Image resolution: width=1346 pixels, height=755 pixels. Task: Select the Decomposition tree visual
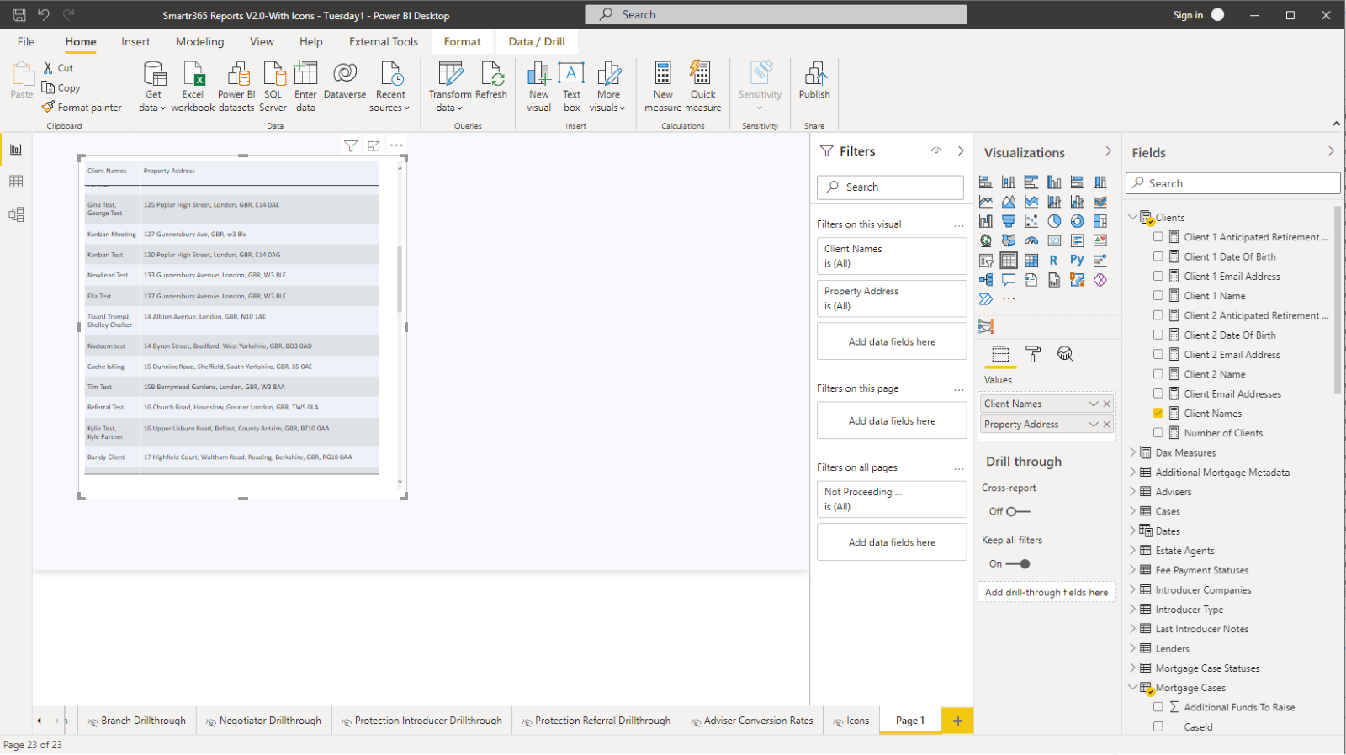[x=986, y=280]
